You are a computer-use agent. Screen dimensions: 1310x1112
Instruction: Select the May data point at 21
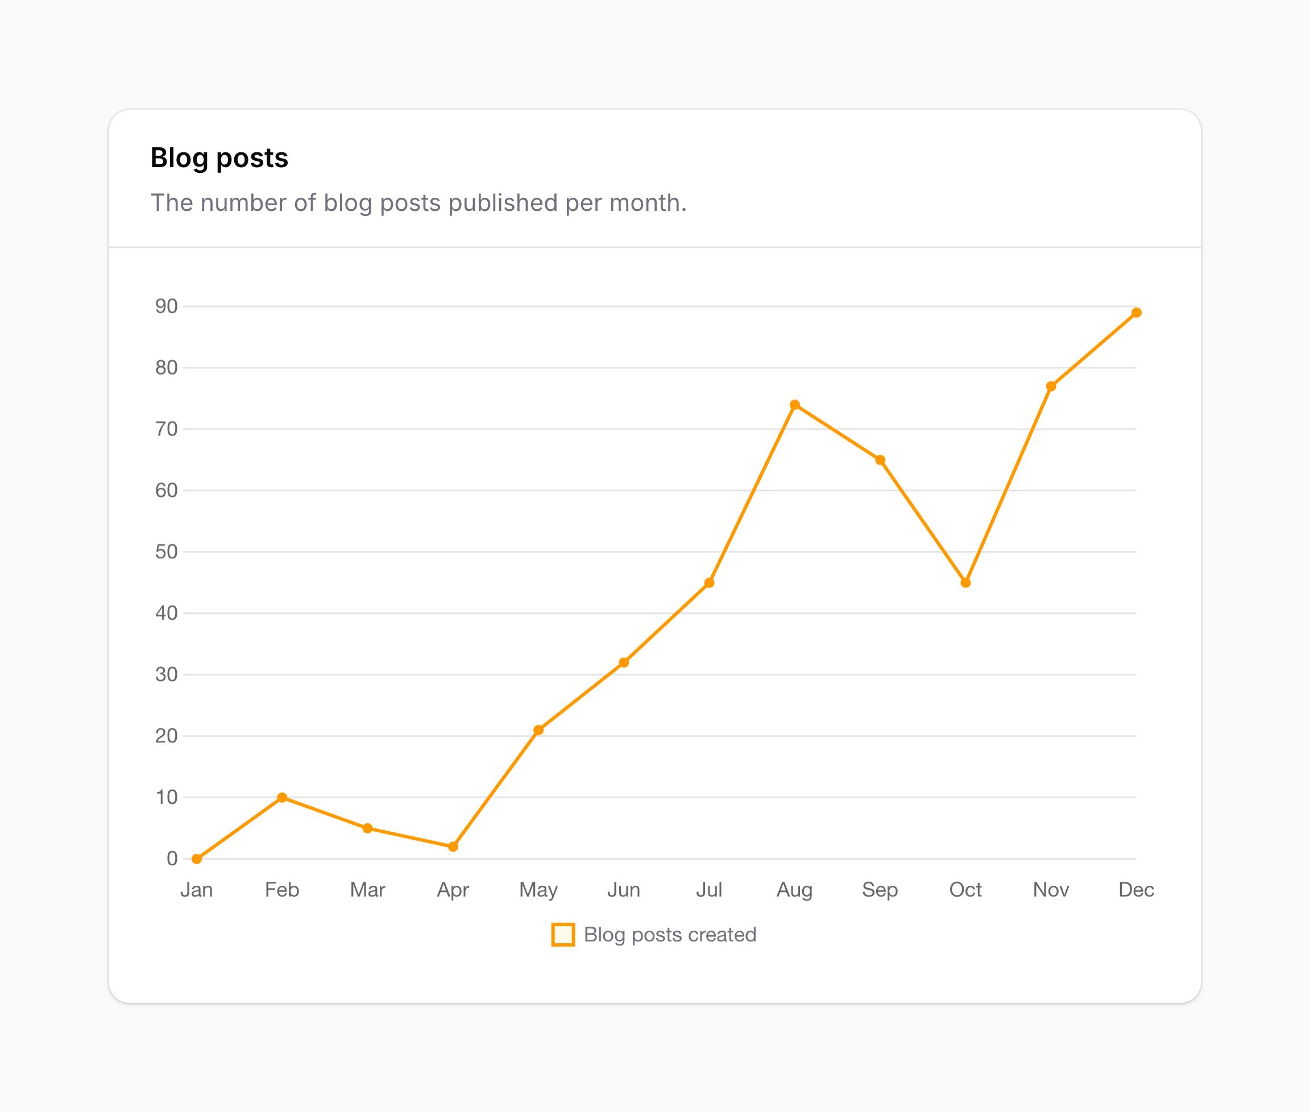point(538,730)
